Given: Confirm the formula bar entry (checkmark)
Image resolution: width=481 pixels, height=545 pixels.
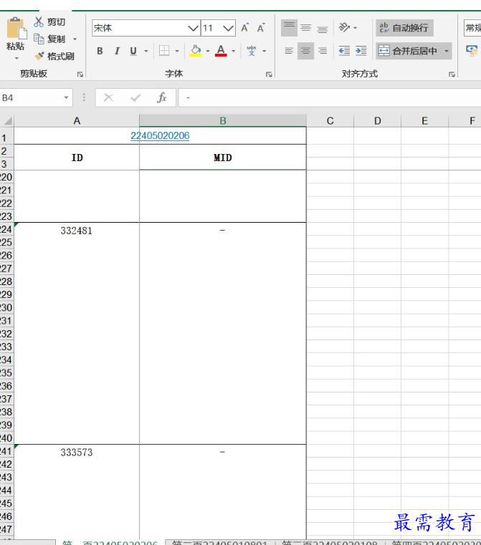Looking at the screenshot, I should tap(135, 98).
